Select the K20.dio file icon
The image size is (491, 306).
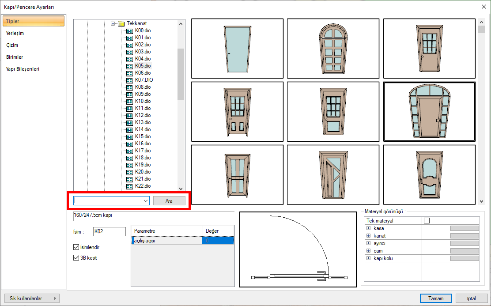129,172
